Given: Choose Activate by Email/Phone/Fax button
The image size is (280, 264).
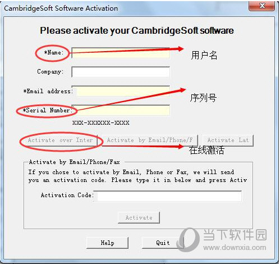Looking at the screenshot, I should pos(150,140).
